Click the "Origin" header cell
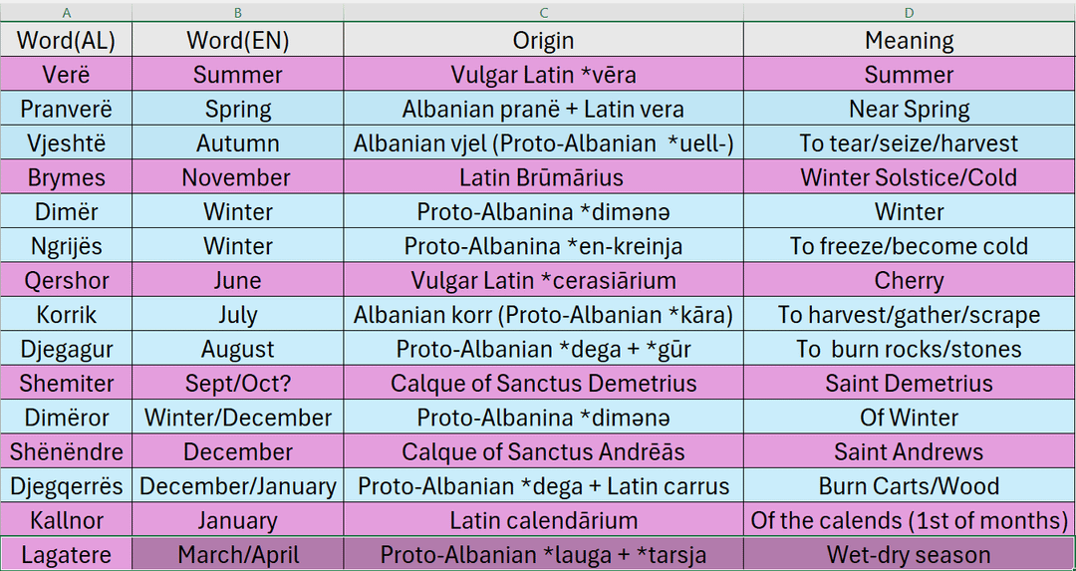Image resolution: width=1076 pixels, height=571 pixels. [543, 41]
